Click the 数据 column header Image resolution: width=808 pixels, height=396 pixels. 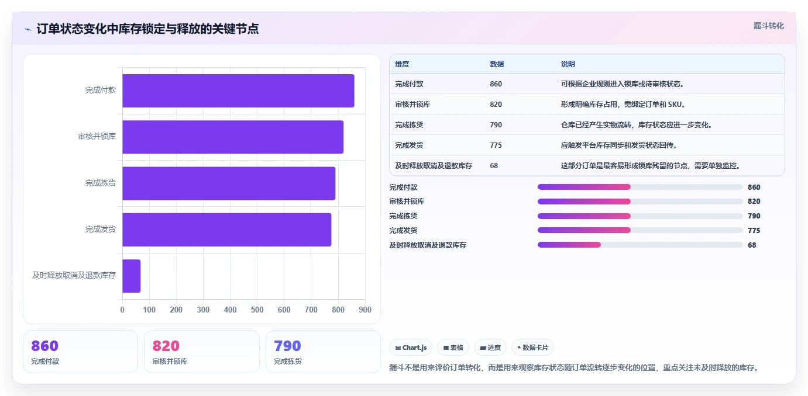(x=497, y=64)
